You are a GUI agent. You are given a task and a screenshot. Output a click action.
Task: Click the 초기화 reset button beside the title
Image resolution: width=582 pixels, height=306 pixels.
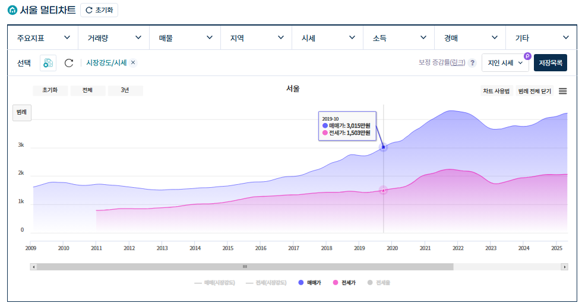99,10
